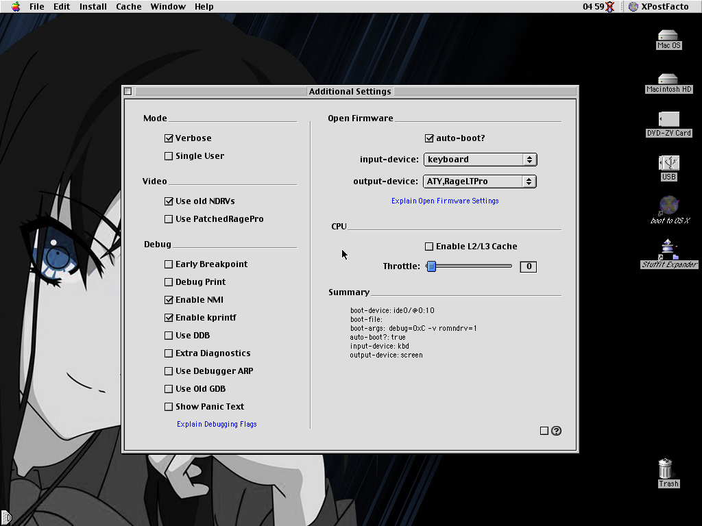Uncheck Use old NDRVs

[x=169, y=201]
